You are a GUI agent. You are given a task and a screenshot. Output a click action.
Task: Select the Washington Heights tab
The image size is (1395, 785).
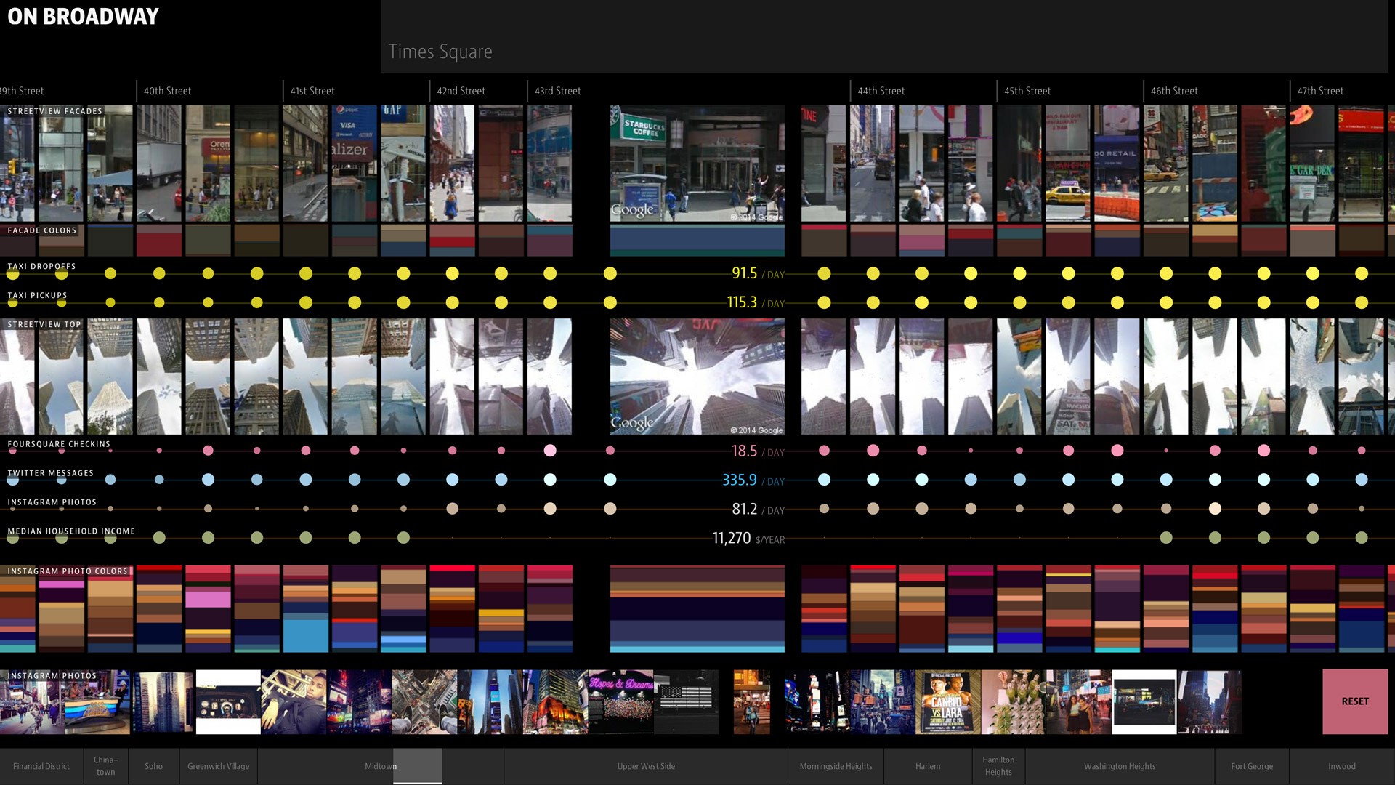1119,766
